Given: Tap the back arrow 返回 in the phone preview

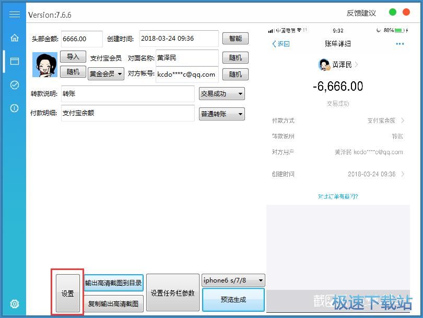Looking at the screenshot, I should pyautogui.click(x=281, y=44).
